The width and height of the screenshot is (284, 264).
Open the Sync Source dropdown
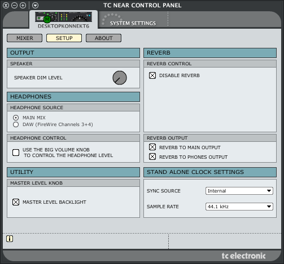point(239,191)
